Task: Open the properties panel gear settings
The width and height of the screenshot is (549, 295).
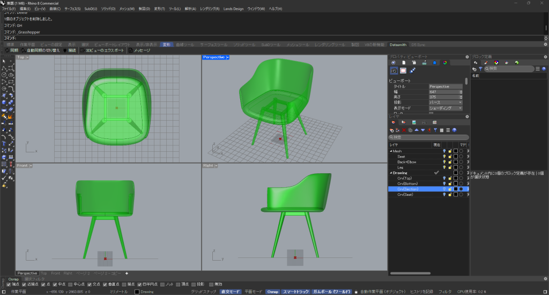Action: click(x=467, y=57)
